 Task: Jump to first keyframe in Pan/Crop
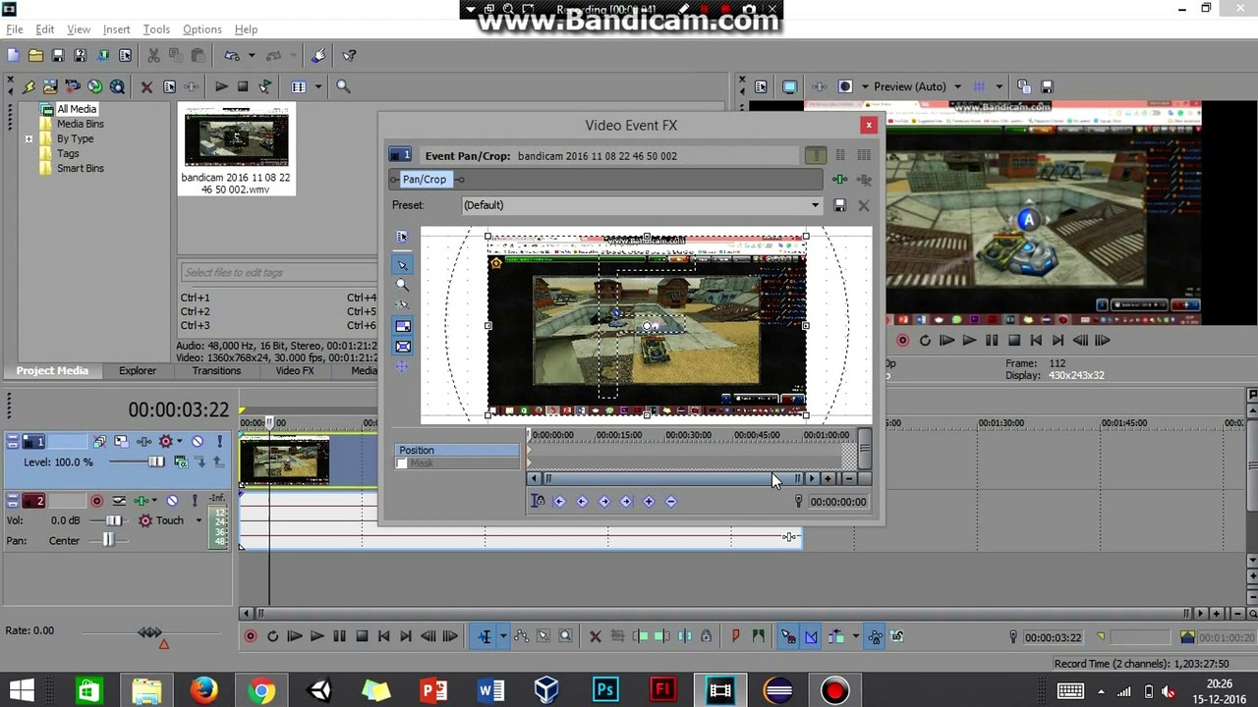559,502
